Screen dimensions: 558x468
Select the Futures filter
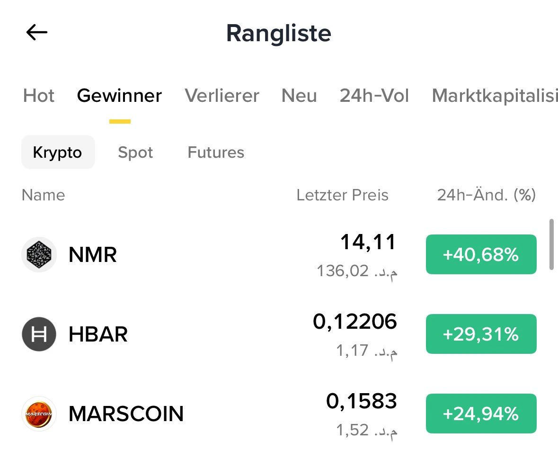tap(216, 152)
